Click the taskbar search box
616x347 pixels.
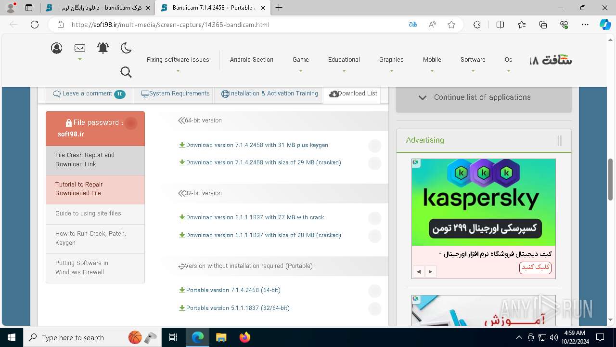click(x=92, y=337)
